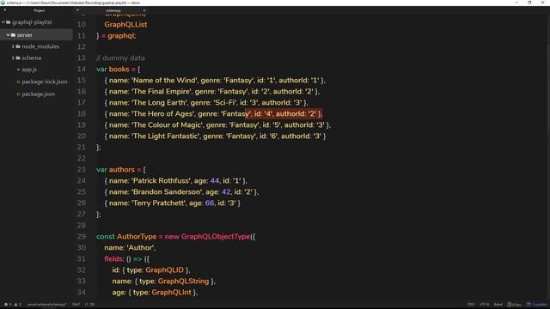Click the package-lock.json file icon
This screenshot has width=550, height=309.
point(18,82)
